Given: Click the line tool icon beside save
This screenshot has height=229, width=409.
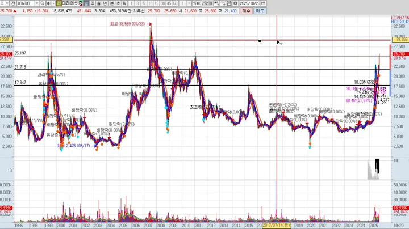Looking at the screenshot, I should [223, 3].
